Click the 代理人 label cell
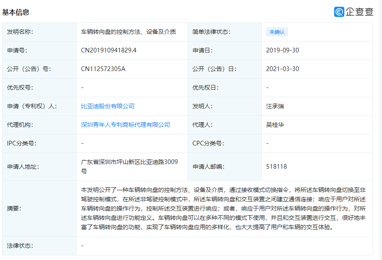 point(224,125)
